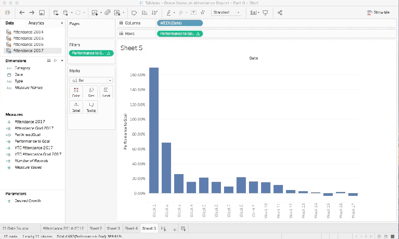Duplicate the current sheet
Image resolution: width=399 pixels, height=239 pixels.
tap(108, 12)
